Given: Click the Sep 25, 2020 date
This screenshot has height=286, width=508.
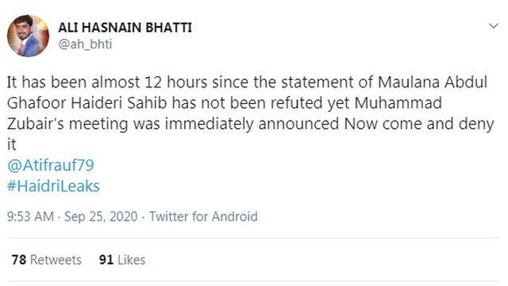Looking at the screenshot, I should 101,217.
